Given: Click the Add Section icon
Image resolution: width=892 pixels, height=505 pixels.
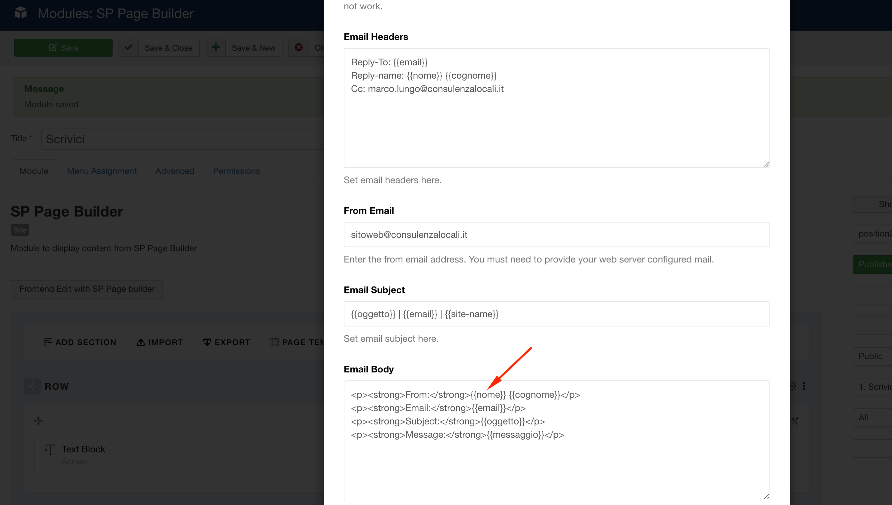Looking at the screenshot, I should coord(48,342).
